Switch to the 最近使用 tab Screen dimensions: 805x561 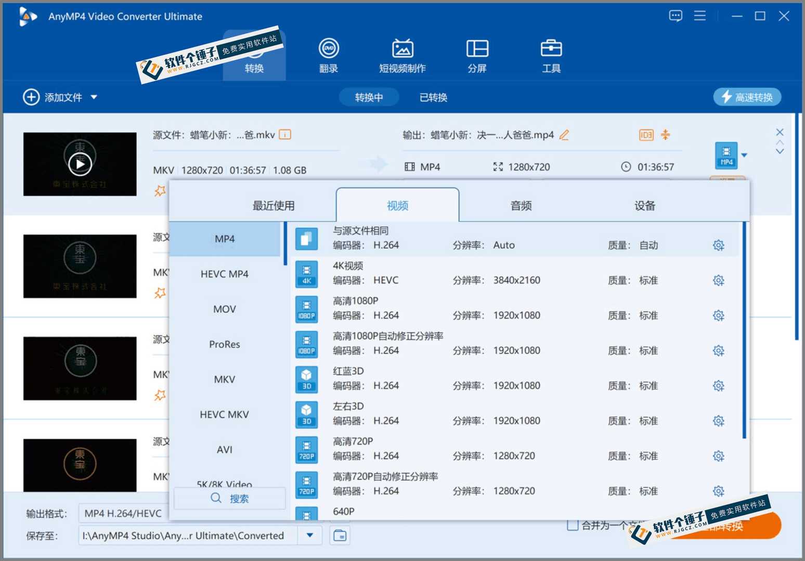click(274, 205)
